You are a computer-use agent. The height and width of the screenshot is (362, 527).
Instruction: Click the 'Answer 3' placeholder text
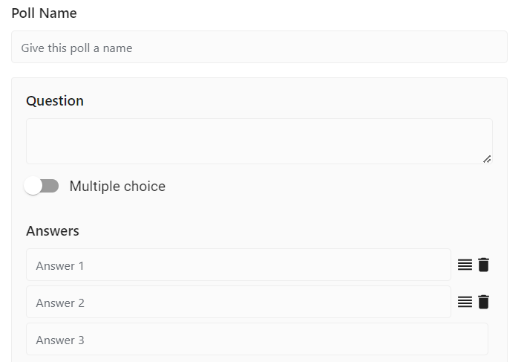coord(60,340)
